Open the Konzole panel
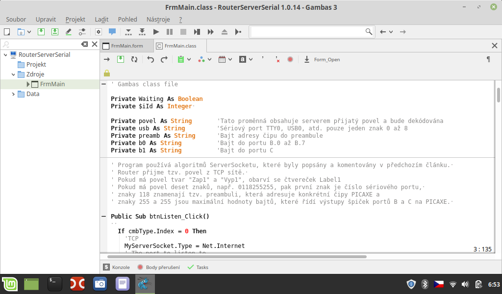 coord(117,267)
